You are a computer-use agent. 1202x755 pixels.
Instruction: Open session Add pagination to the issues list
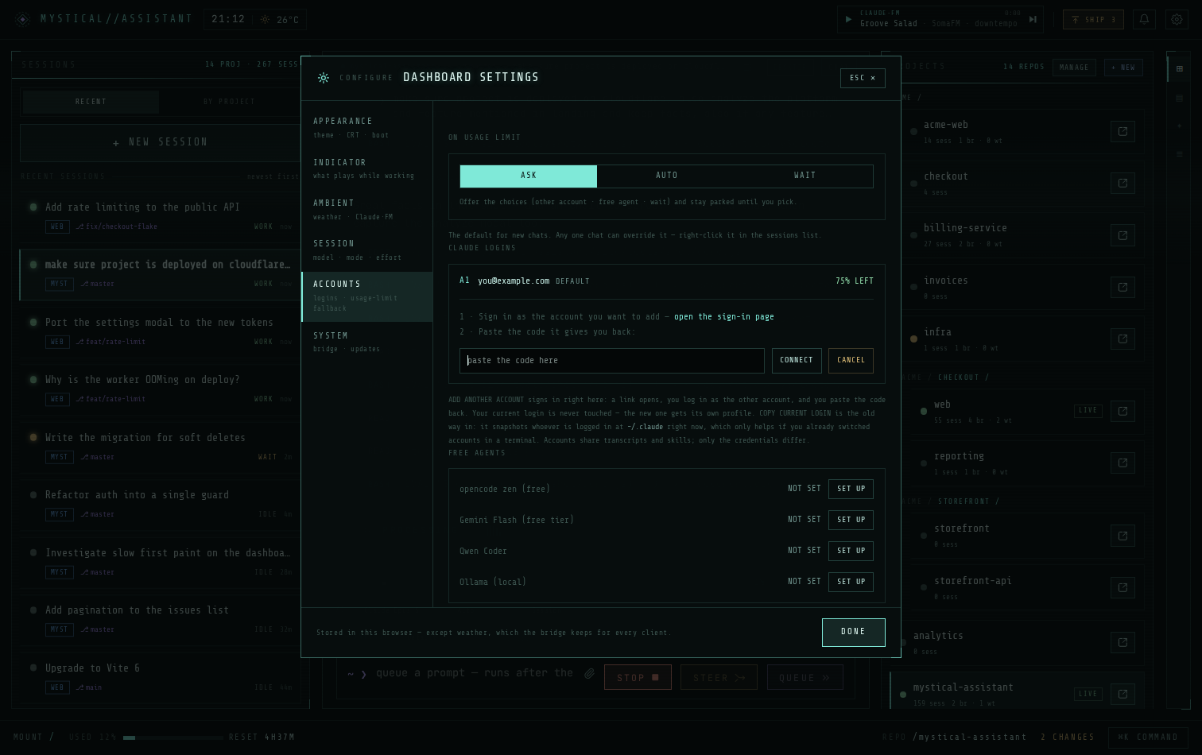(x=160, y=619)
